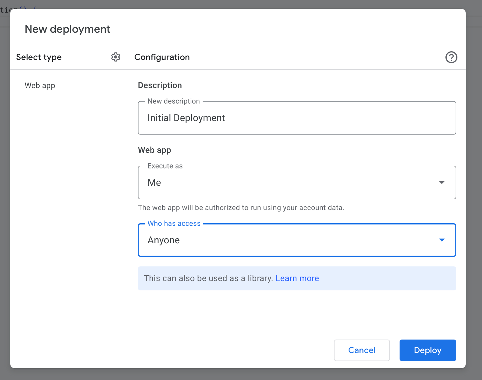
Task: Click the Deploy button
Action: (x=428, y=350)
